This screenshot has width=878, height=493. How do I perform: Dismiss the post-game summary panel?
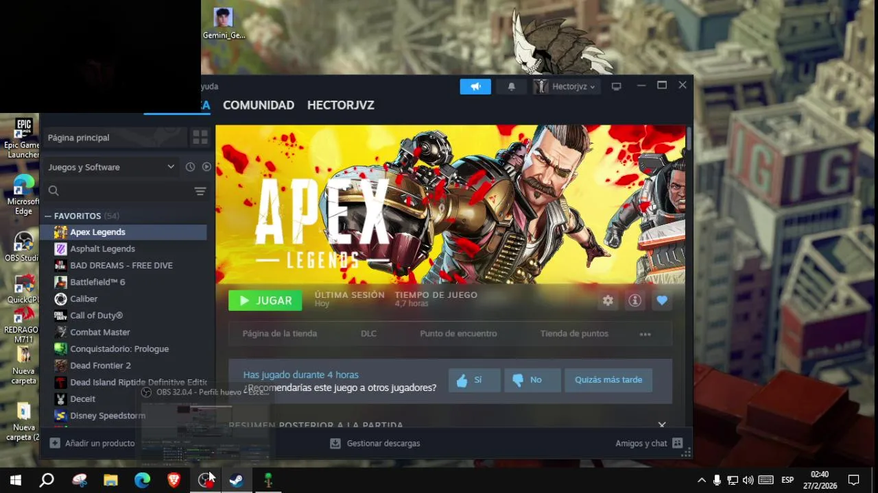click(x=662, y=425)
